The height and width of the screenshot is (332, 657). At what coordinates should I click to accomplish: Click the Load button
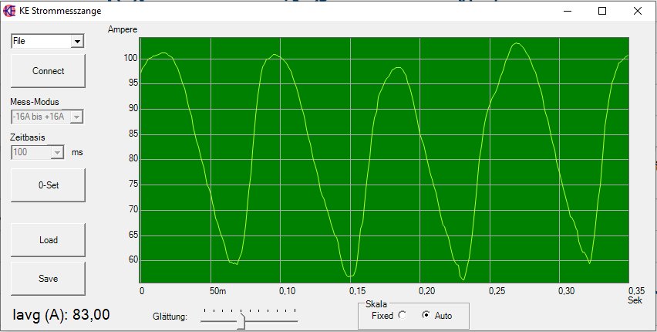[x=48, y=240]
